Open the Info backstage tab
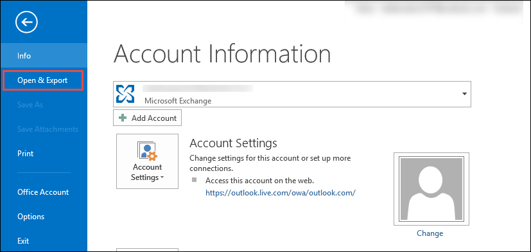The width and height of the screenshot is (531, 252). (44, 56)
